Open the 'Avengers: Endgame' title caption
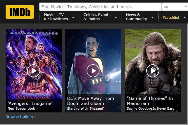The height and width of the screenshot is (125, 188). [x=30, y=103]
